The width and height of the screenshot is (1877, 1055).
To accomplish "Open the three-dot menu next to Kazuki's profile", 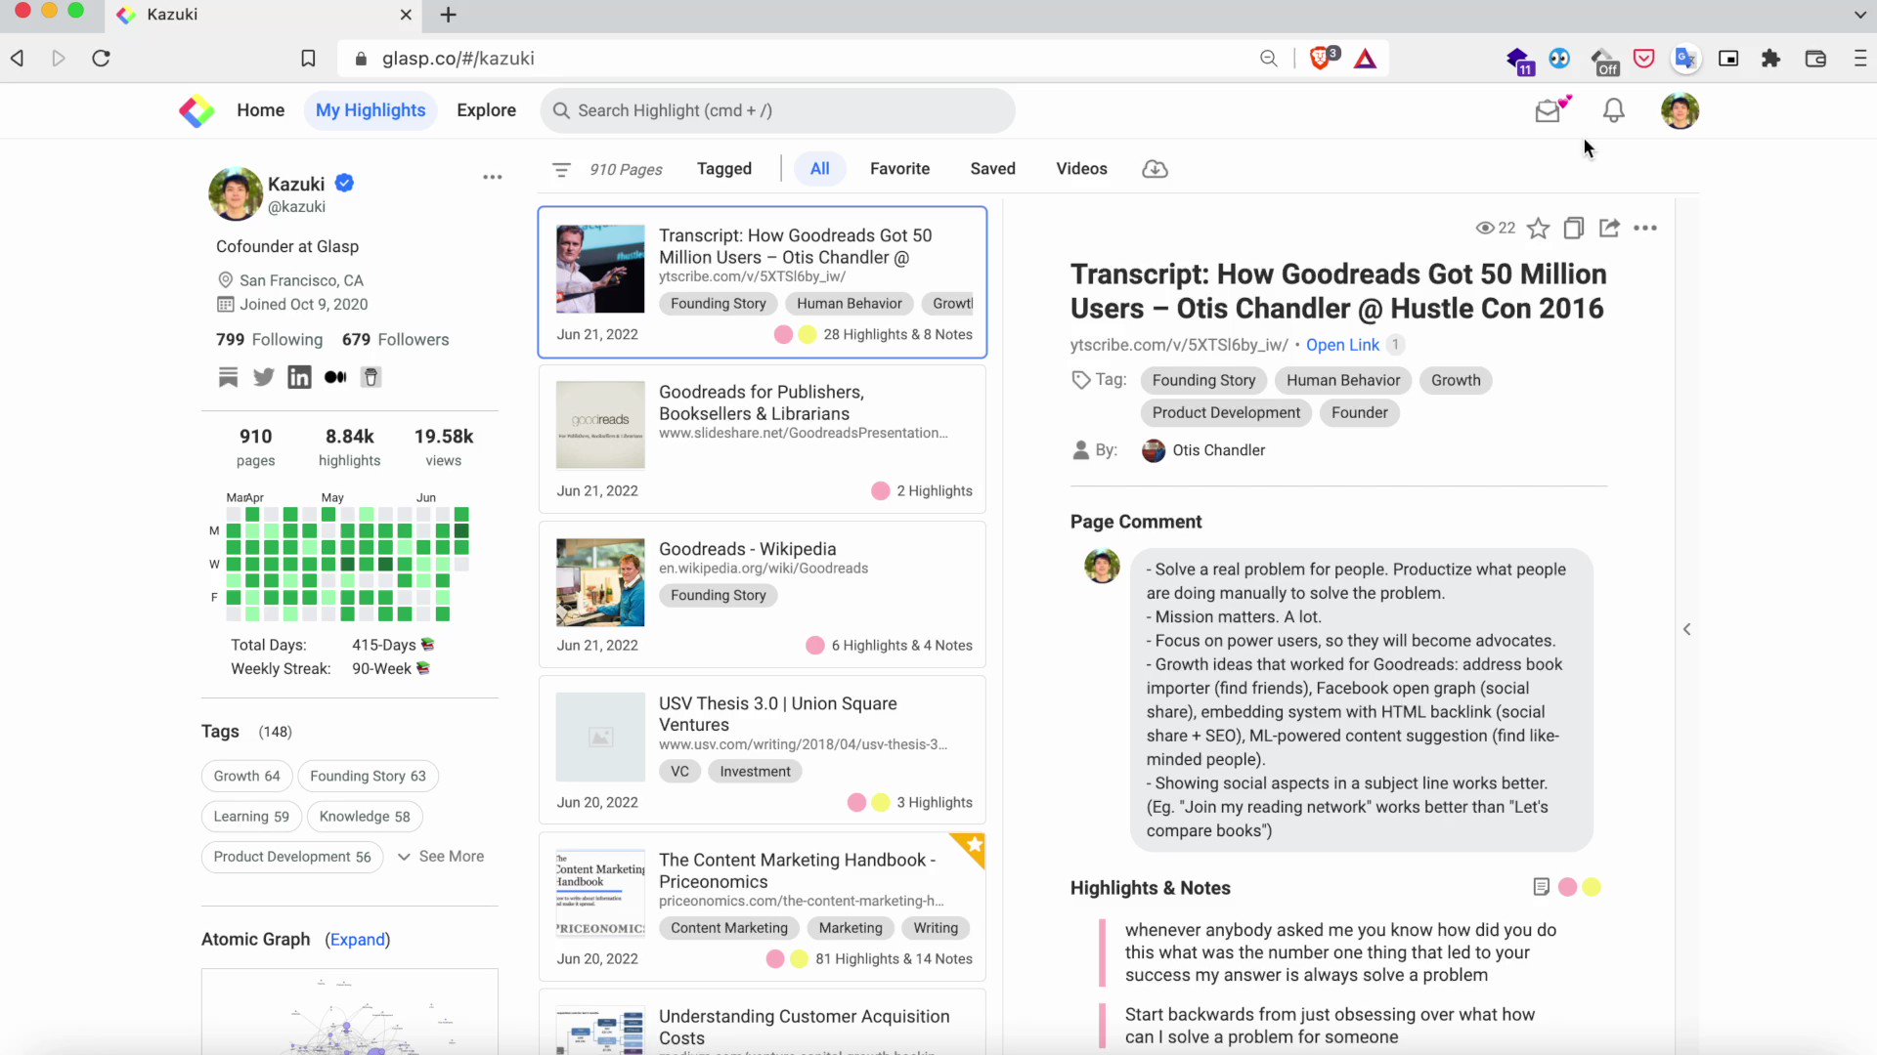I will [492, 177].
